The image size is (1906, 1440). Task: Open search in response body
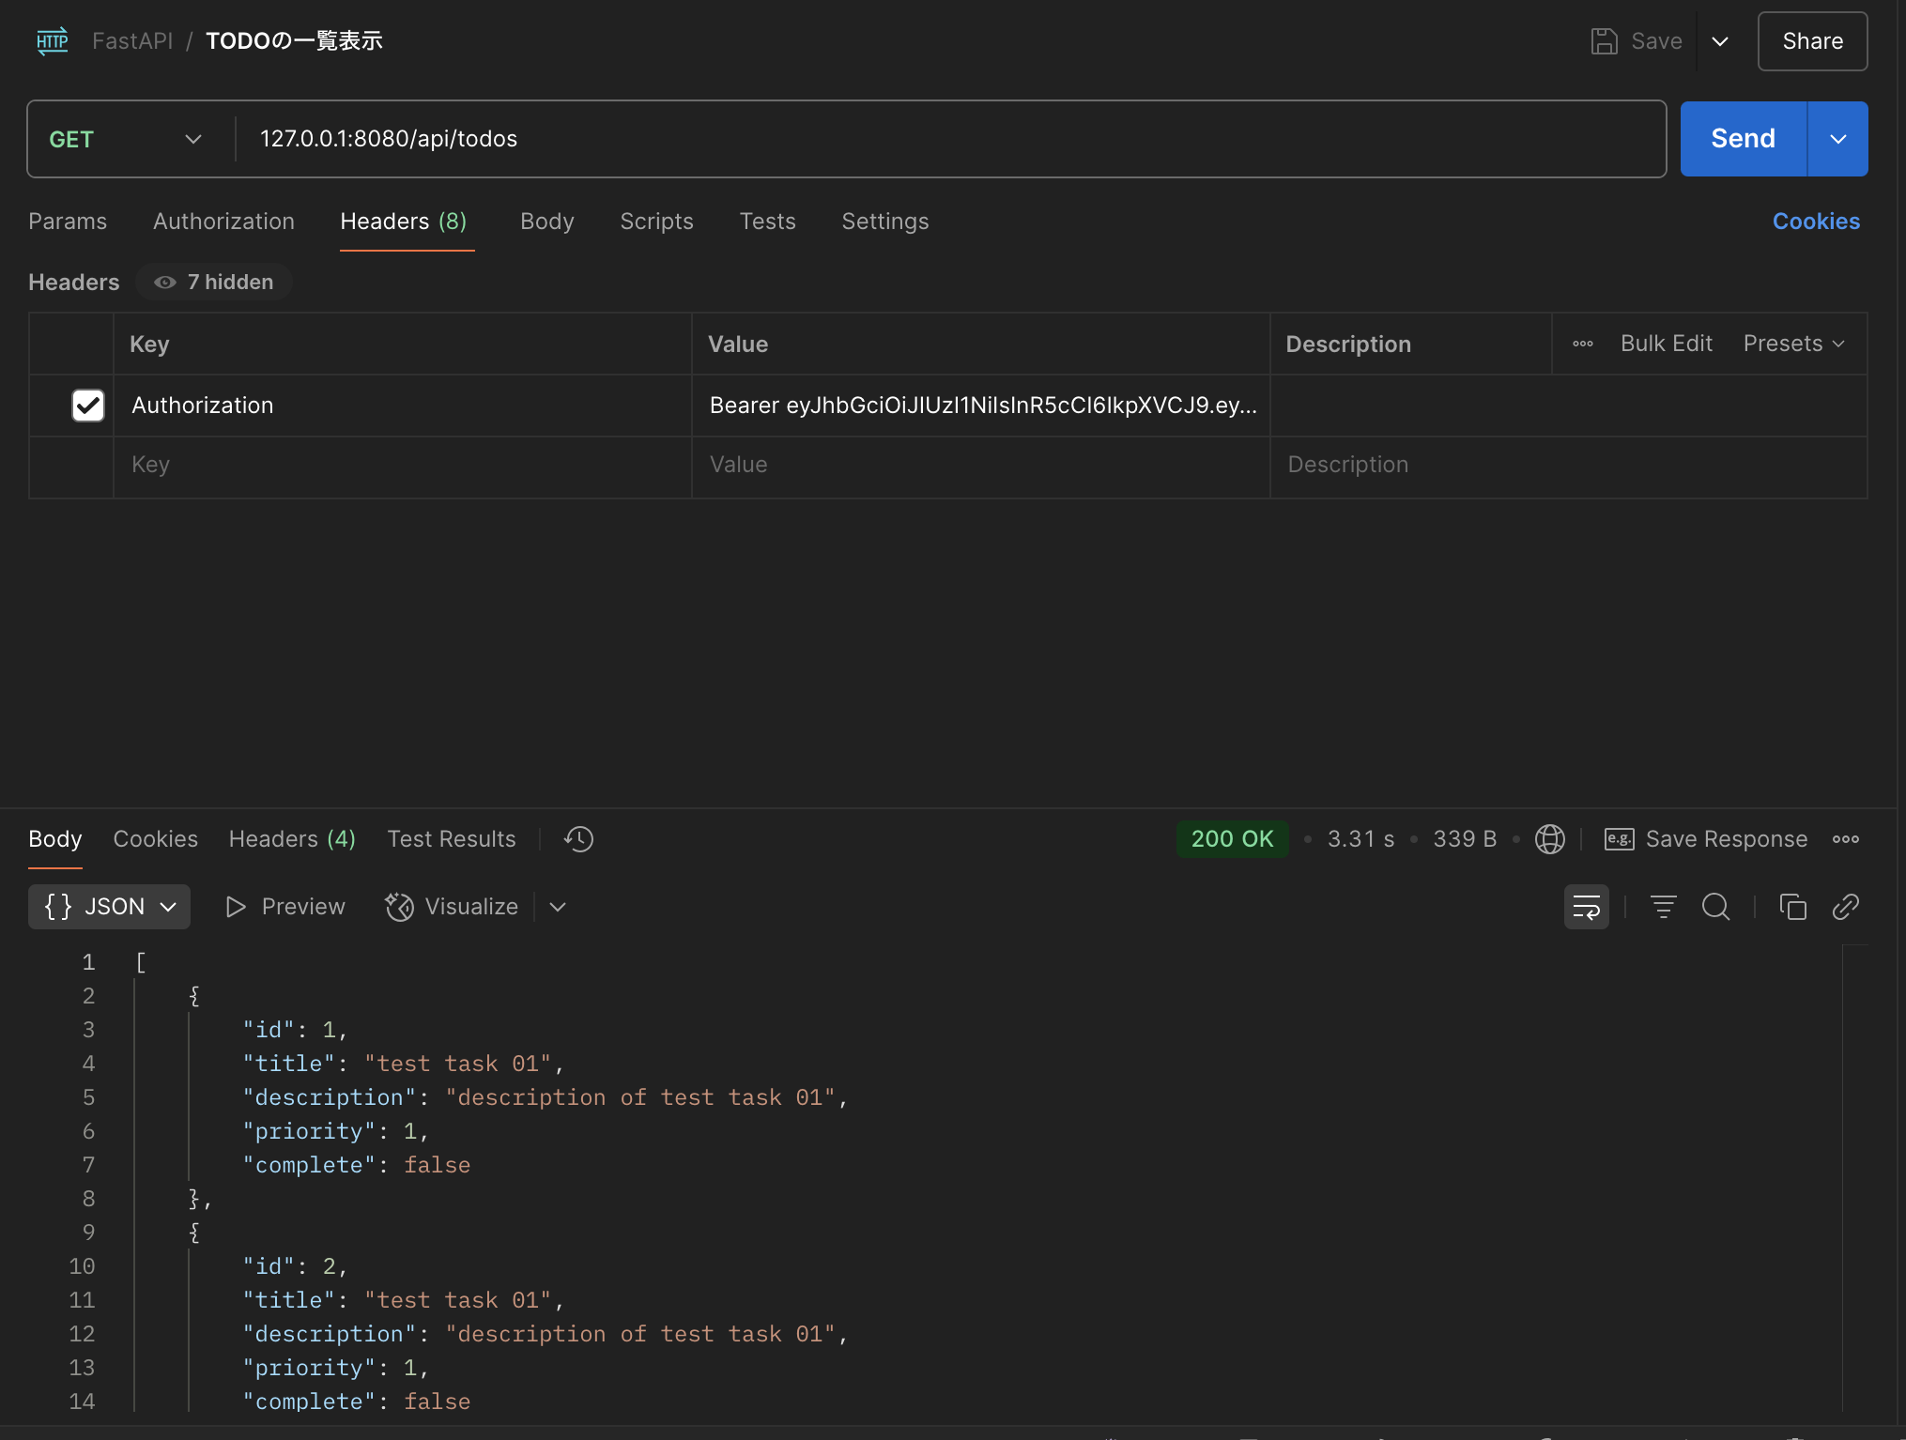(x=1715, y=907)
